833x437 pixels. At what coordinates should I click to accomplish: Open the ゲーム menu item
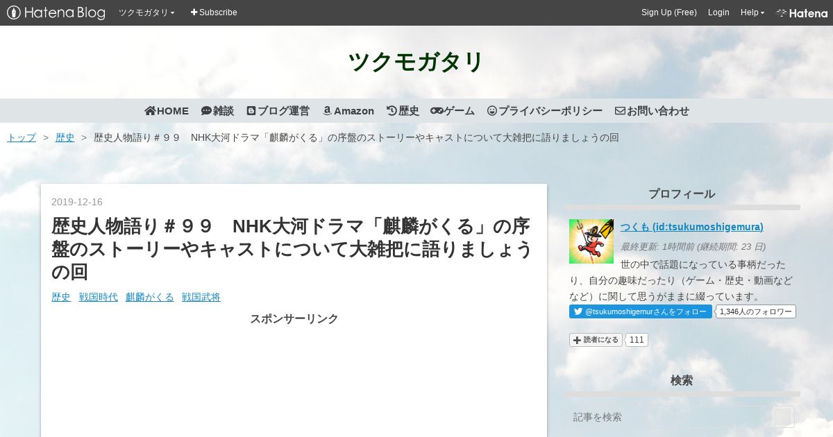[x=453, y=111]
